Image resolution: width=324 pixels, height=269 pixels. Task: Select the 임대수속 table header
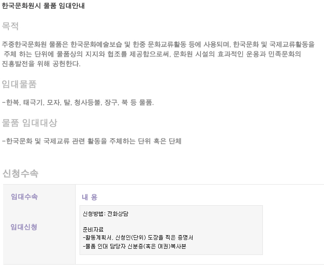tap(24, 196)
